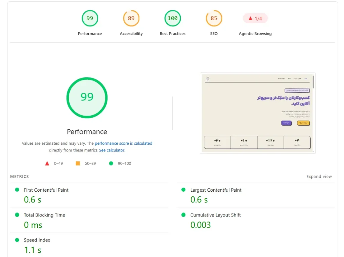Image resolution: width=344 pixels, height=257 pixels.
Task: Open the 'See calculator' link
Action: pyautogui.click(x=112, y=150)
